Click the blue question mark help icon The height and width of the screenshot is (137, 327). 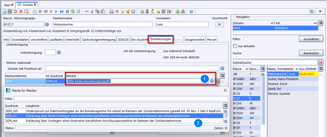click(191, 11)
